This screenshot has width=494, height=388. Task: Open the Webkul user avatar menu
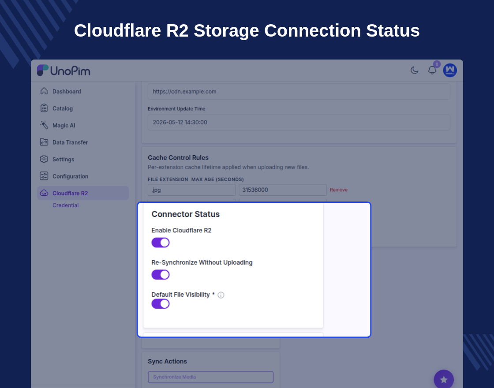[450, 70]
